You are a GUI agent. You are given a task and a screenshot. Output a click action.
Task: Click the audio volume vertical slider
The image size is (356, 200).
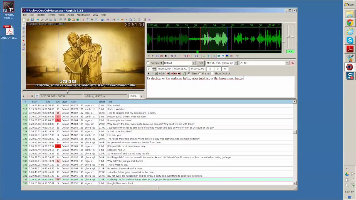point(293,37)
